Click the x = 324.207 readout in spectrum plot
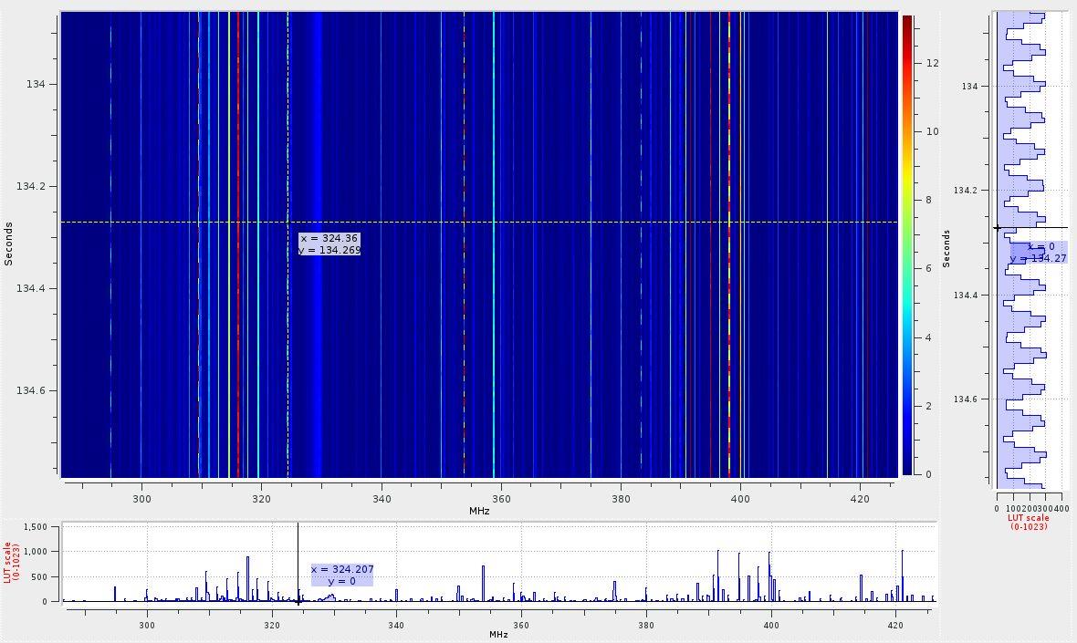Viewport: 1077px width, 643px height. (x=342, y=576)
